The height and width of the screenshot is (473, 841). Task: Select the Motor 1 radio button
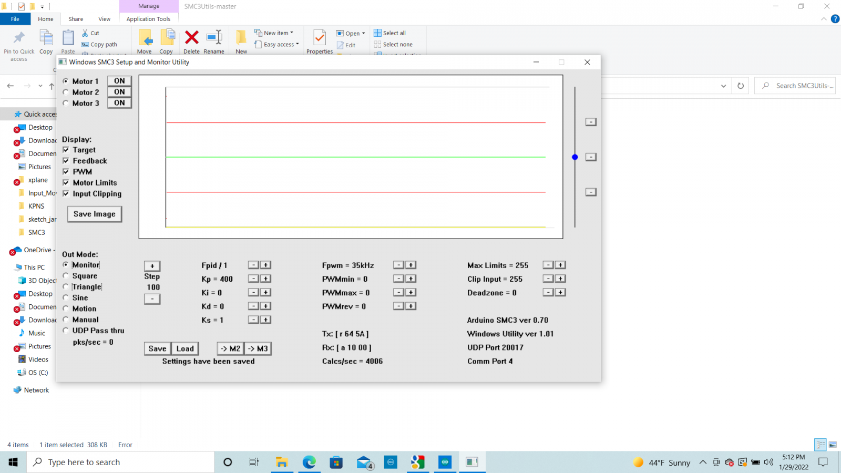click(66, 81)
